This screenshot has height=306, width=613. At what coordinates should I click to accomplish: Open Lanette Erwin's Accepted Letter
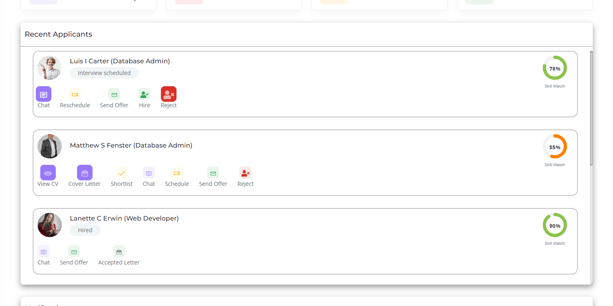[x=119, y=252]
